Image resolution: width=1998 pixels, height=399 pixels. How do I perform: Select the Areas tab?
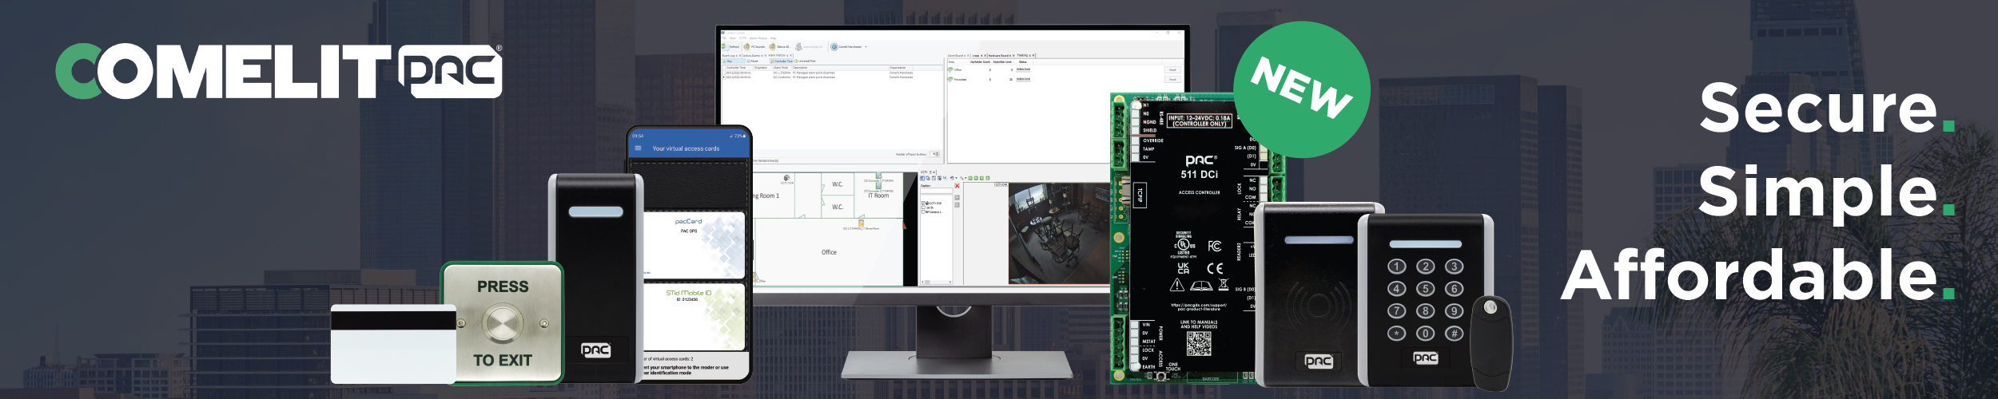(x=979, y=56)
